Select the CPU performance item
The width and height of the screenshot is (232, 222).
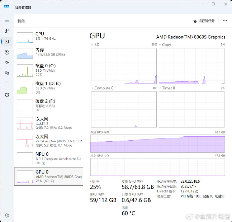48,38
